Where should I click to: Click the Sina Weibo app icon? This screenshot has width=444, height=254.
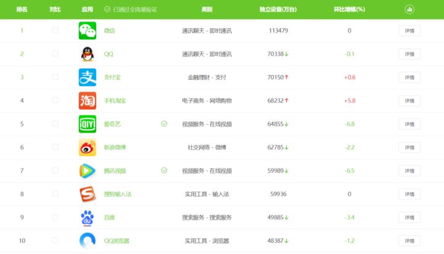pos(87,147)
